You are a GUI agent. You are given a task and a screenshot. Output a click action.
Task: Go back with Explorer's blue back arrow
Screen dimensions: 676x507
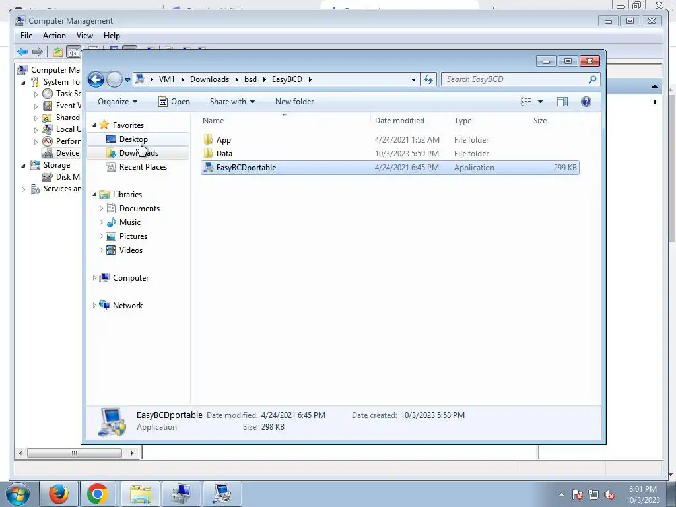(96, 79)
